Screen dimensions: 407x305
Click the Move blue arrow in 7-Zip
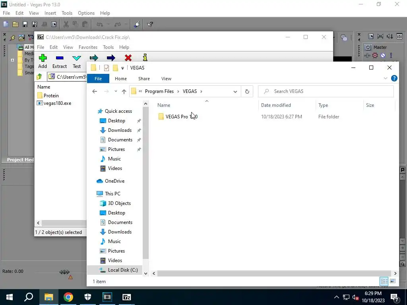(111, 58)
